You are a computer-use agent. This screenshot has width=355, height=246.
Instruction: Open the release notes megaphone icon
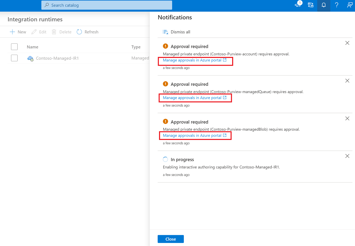tap(298, 5)
